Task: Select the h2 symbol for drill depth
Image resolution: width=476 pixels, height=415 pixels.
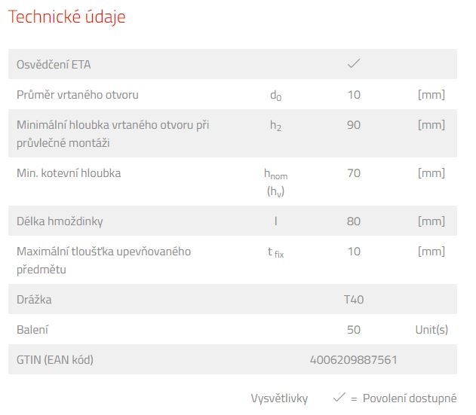Action: coord(275,126)
